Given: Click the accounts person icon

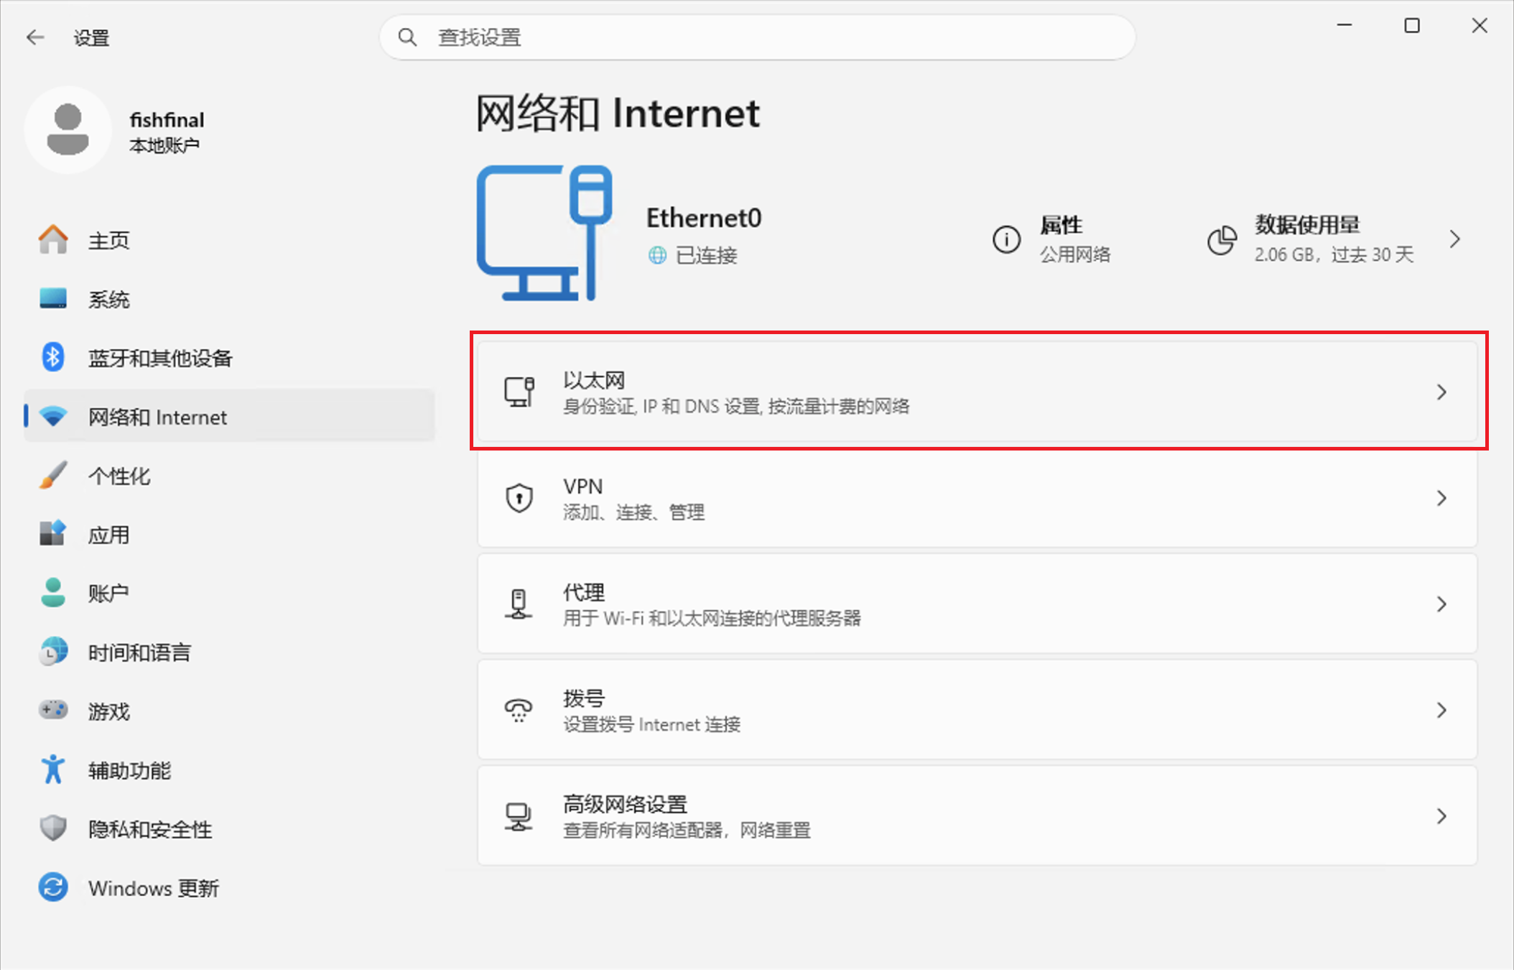Looking at the screenshot, I should [x=53, y=593].
